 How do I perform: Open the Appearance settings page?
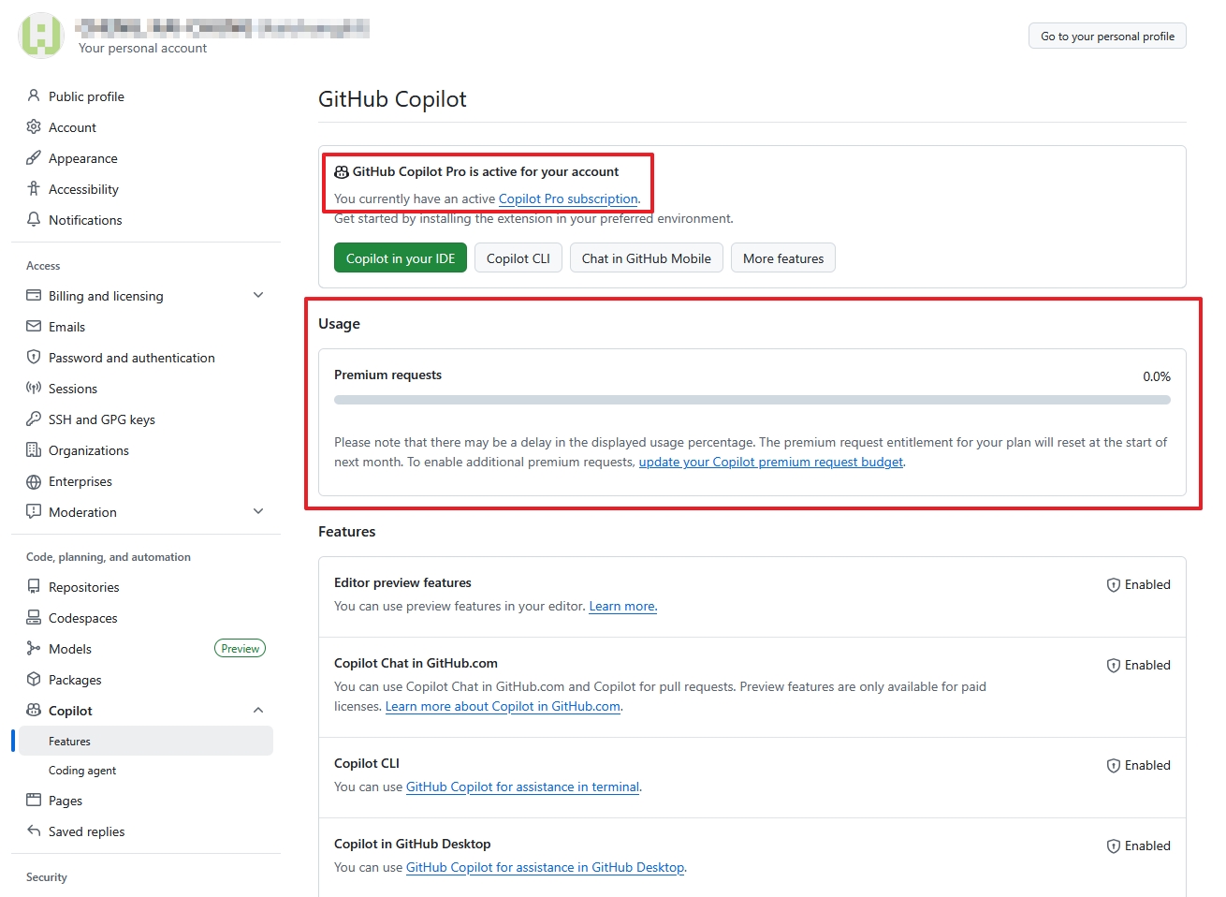coord(146,157)
